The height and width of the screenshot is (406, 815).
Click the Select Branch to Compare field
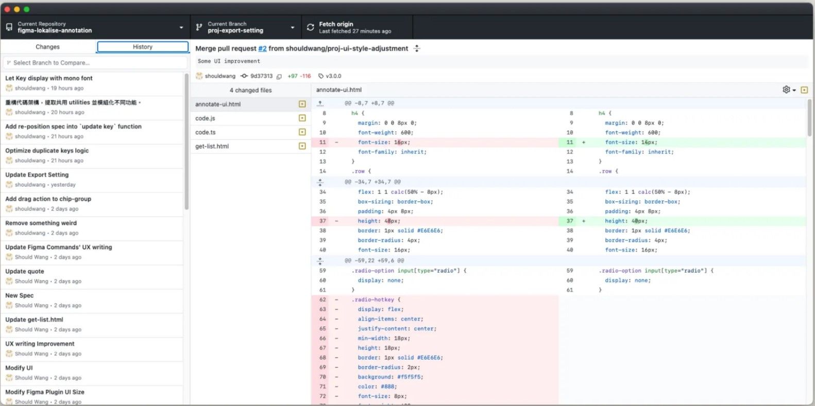pos(95,63)
